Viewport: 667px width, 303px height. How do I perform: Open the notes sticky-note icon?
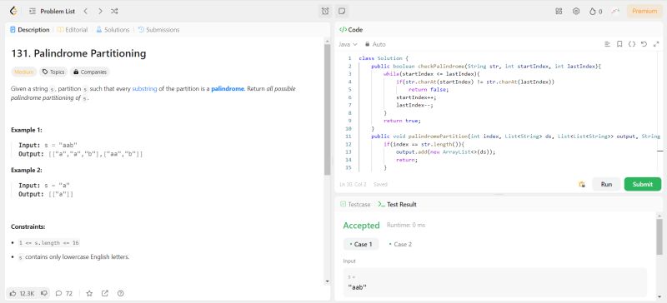pos(342,12)
